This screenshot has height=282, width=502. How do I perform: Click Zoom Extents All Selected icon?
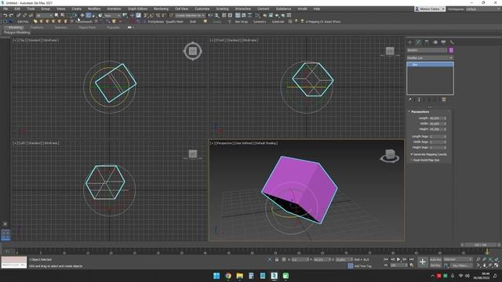click(x=497, y=259)
